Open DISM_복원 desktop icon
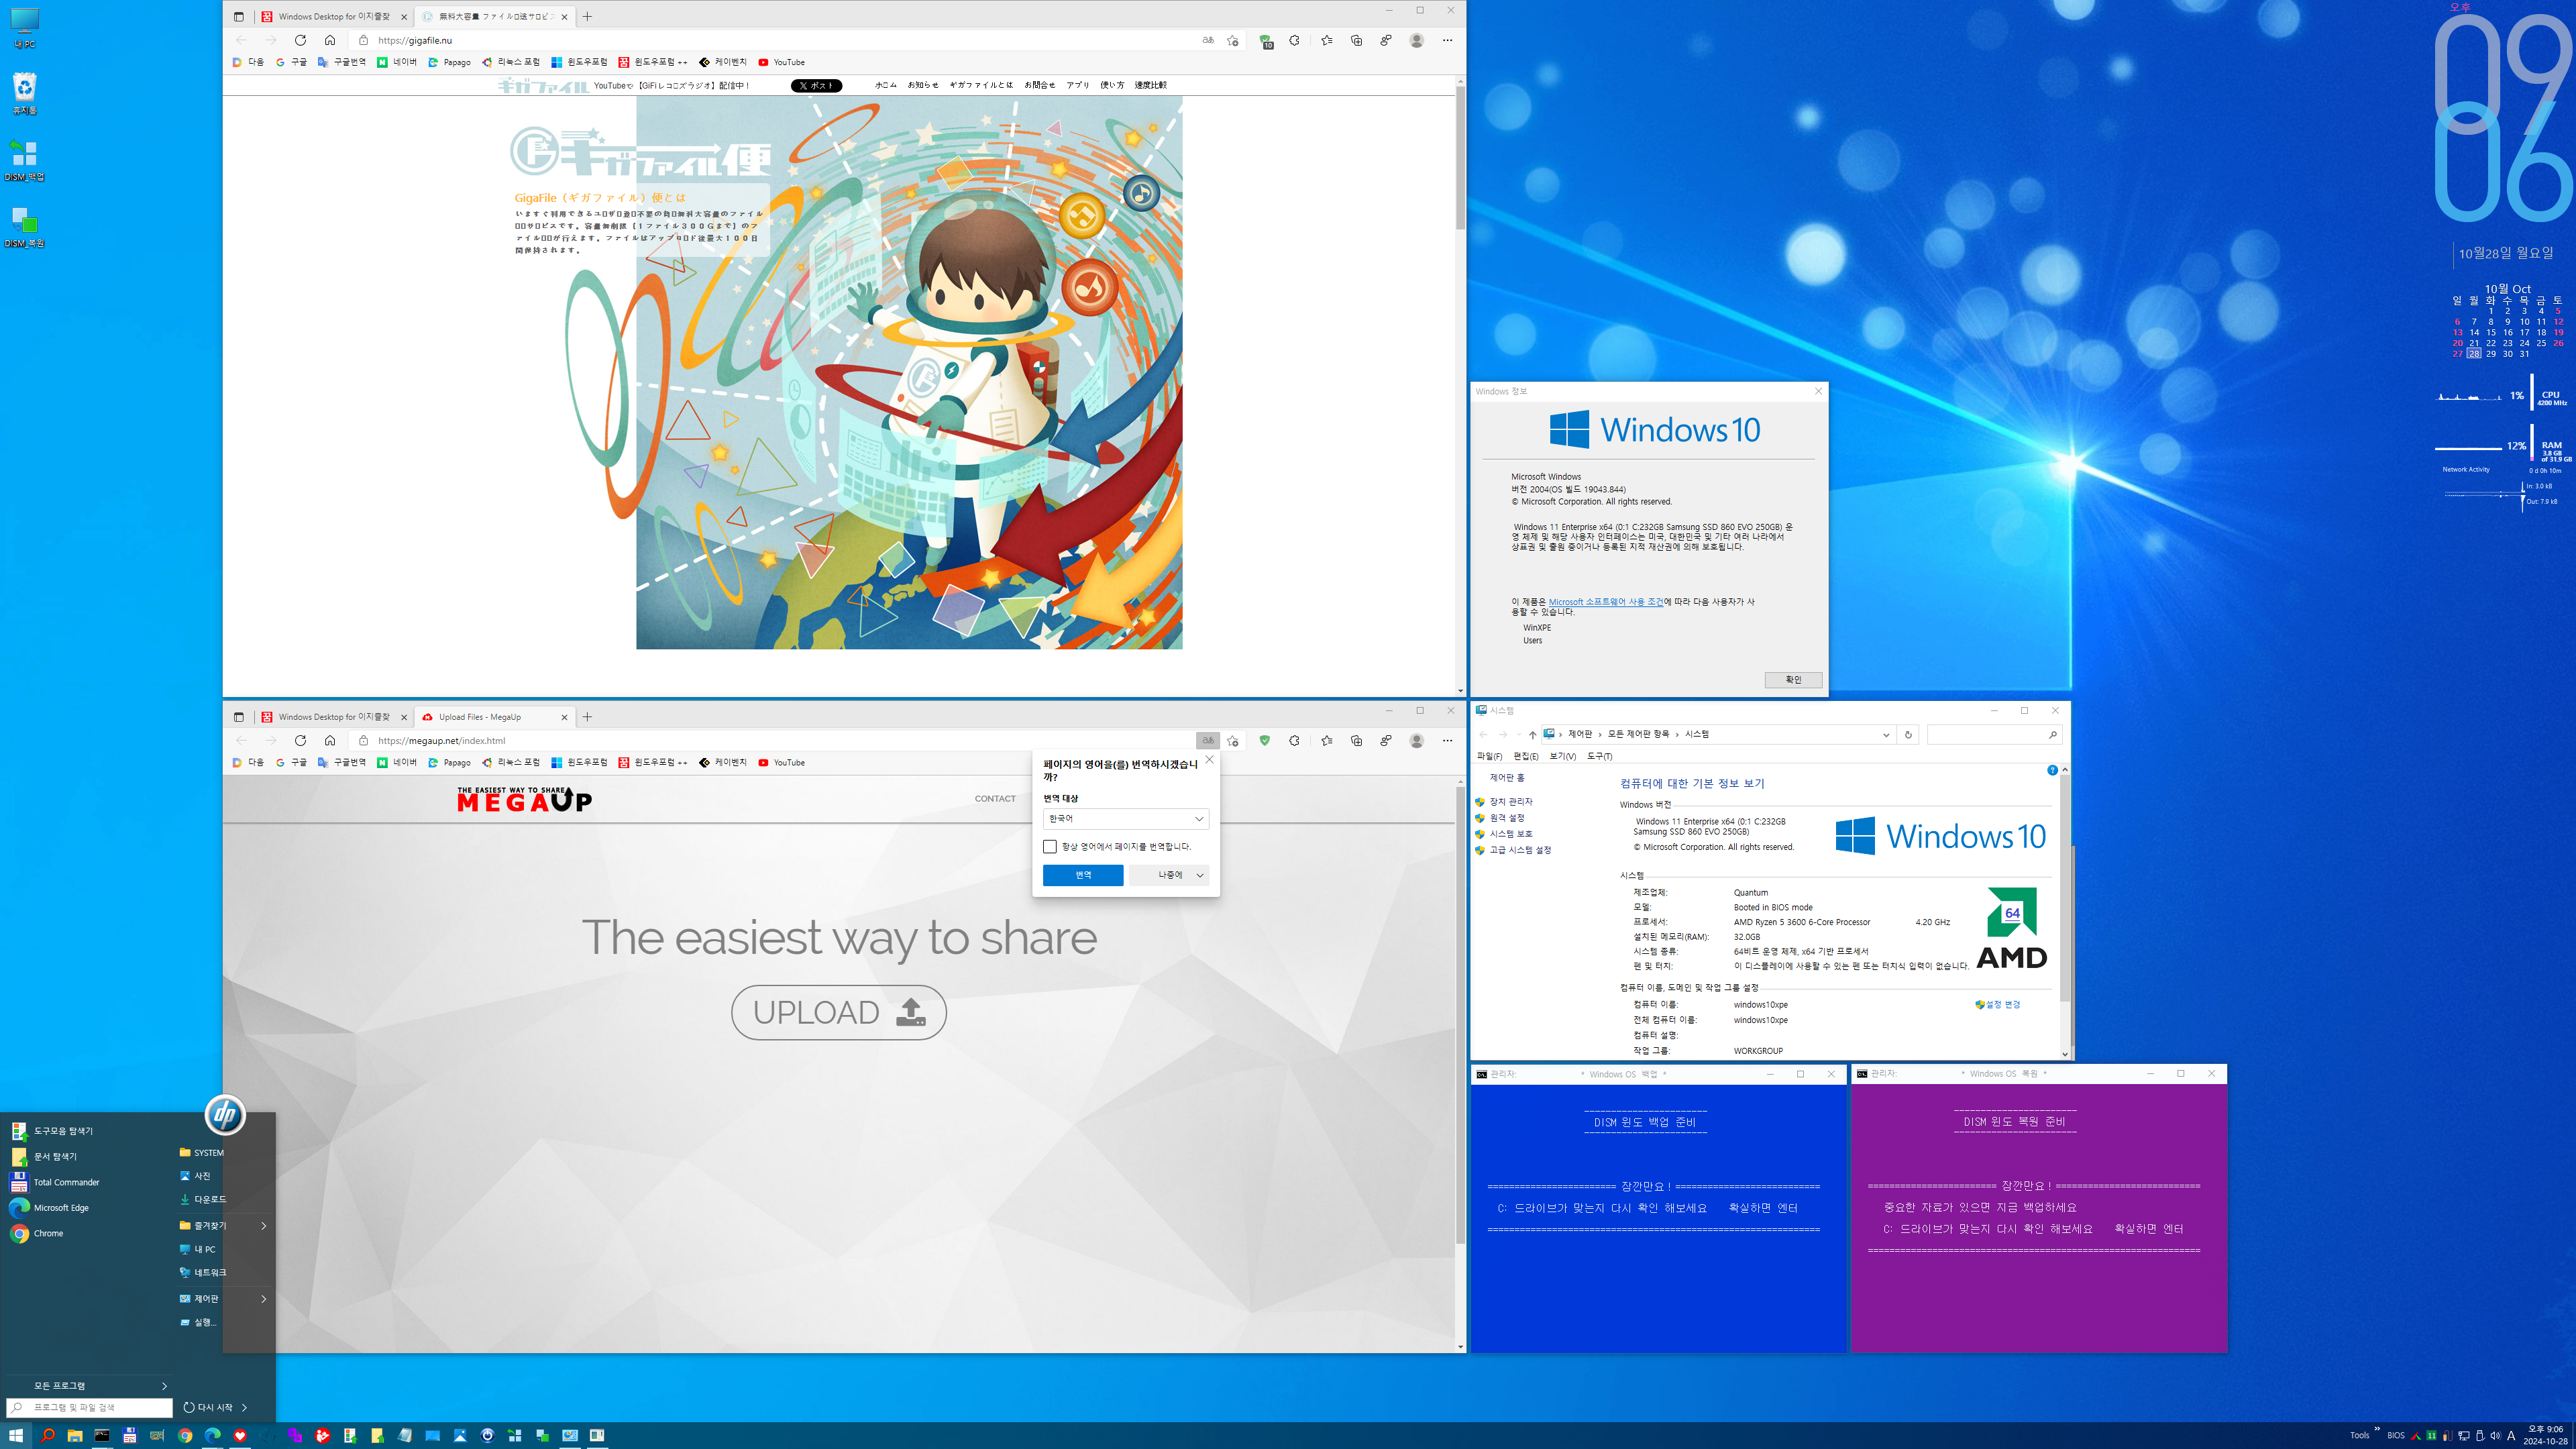 (25, 226)
